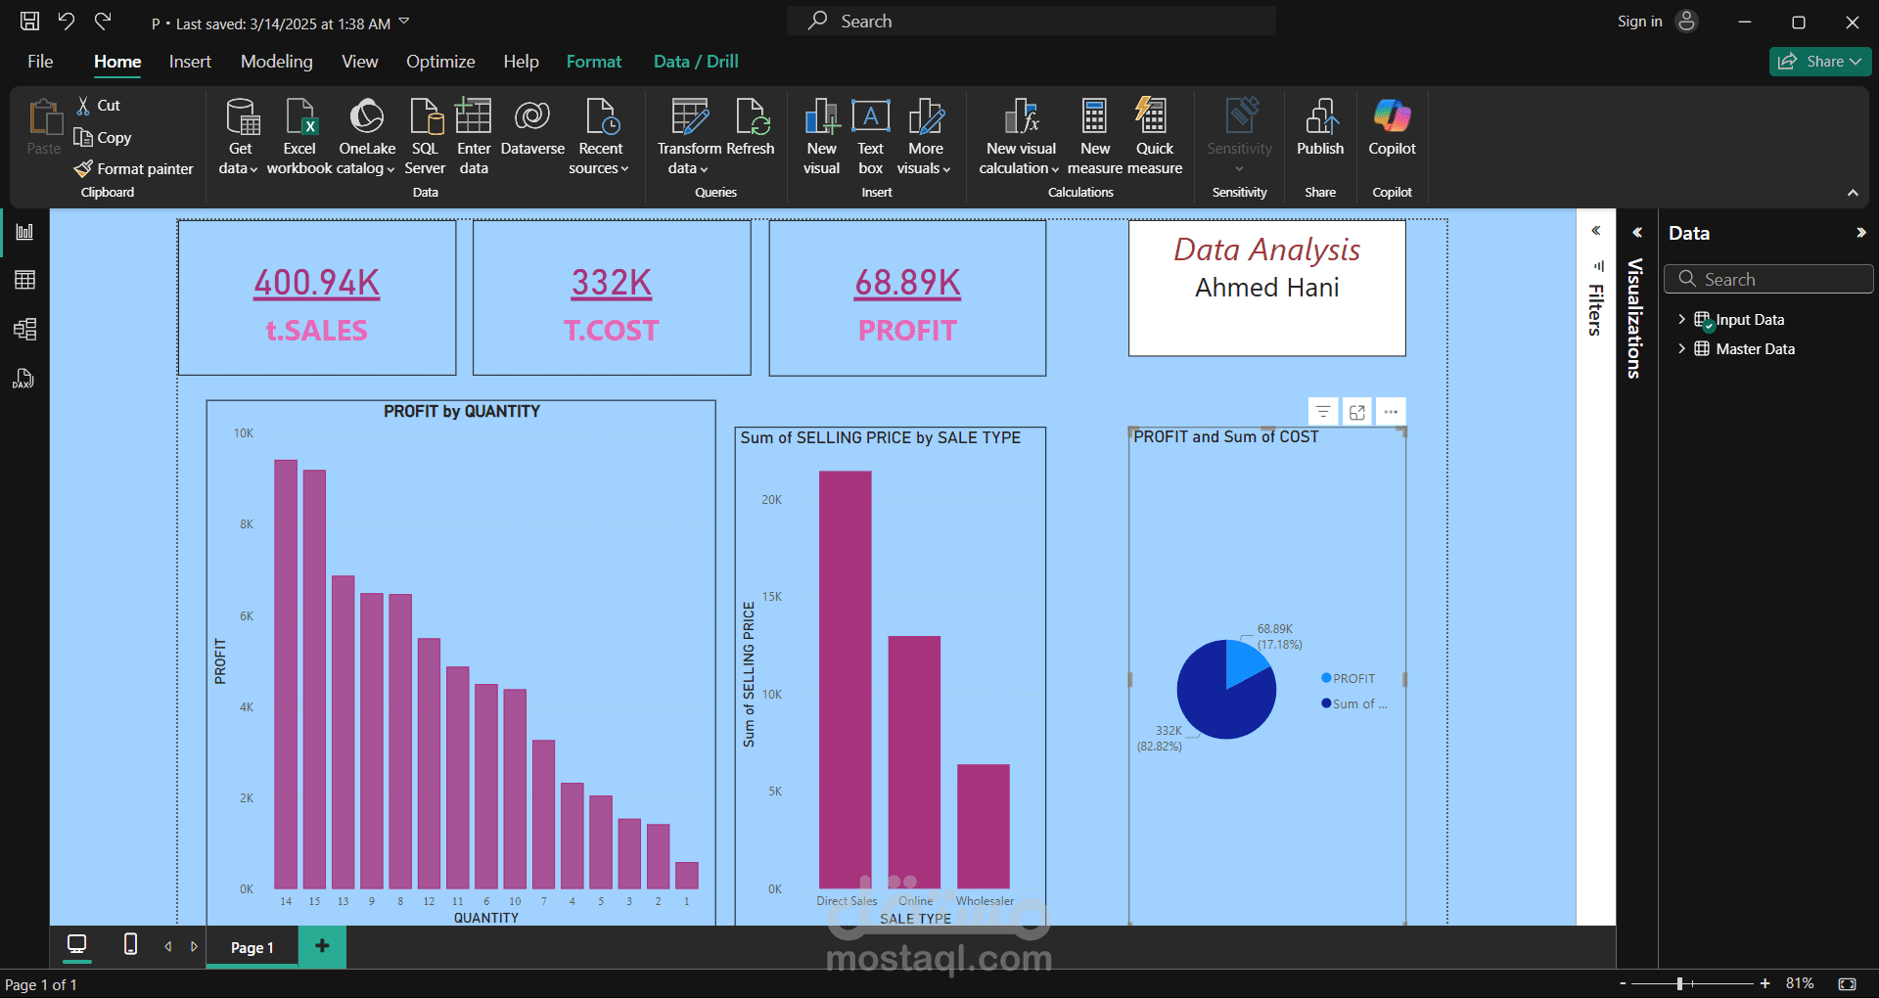Switch to desktop layout view
The image size is (1879, 998).
(x=76, y=944)
